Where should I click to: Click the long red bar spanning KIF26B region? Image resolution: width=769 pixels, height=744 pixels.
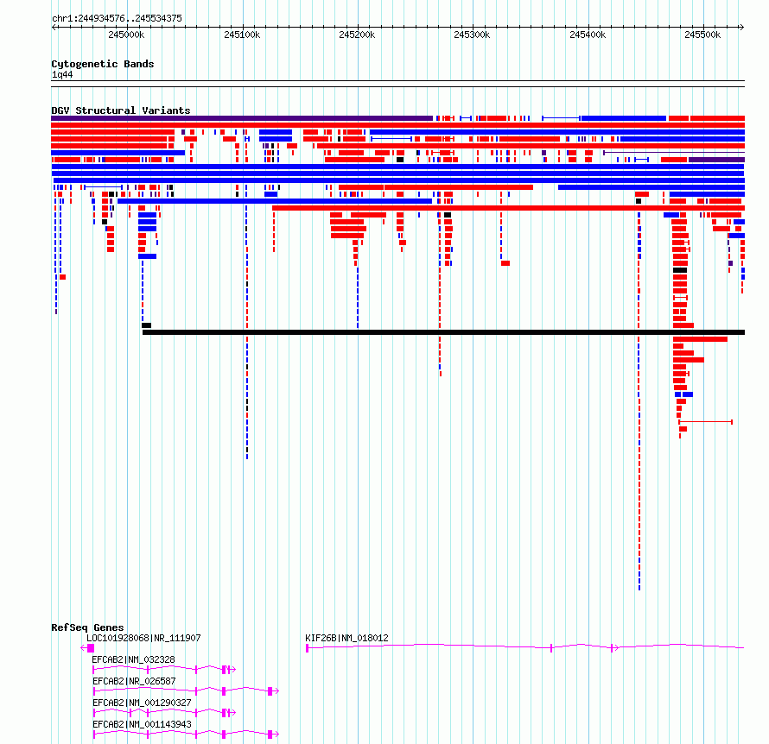pyautogui.click(x=509, y=208)
